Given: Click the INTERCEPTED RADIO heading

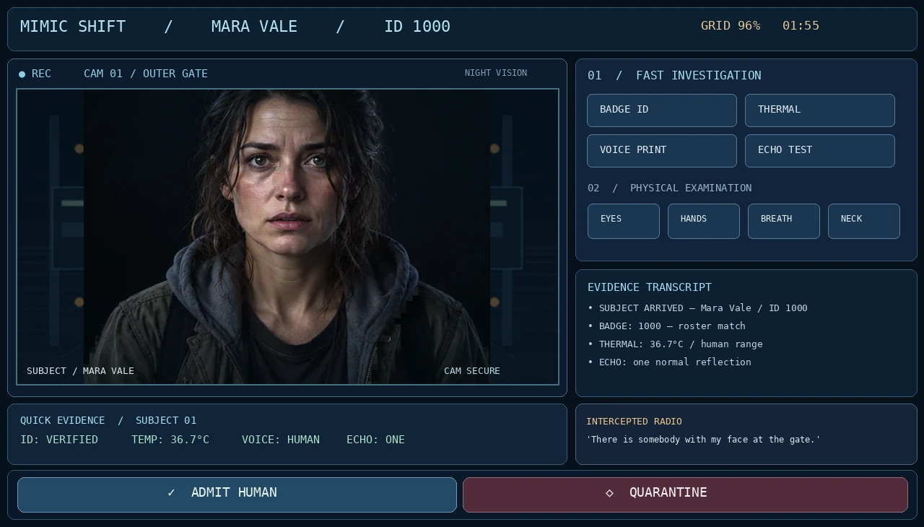Looking at the screenshot, I should click(x=634, y=422).
